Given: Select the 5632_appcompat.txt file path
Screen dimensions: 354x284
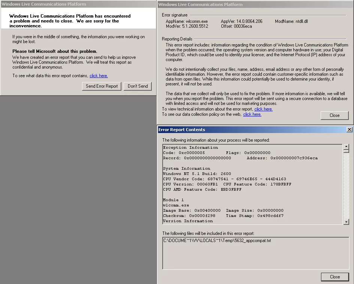Looking at the screenshot, I should [217, 241].
